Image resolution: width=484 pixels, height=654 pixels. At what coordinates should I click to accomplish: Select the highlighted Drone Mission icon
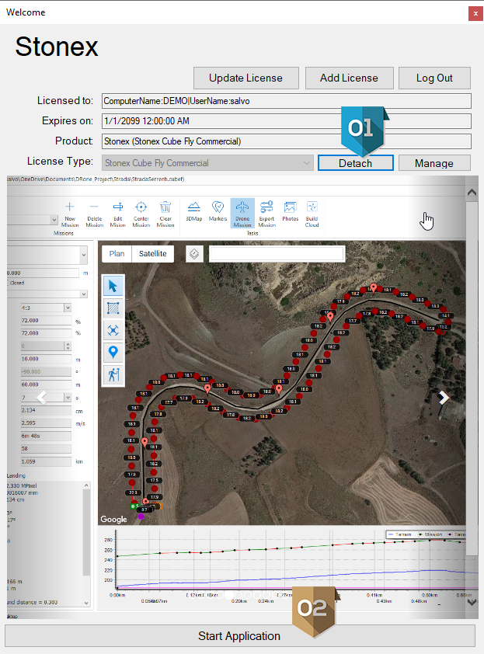click(242, 213)
